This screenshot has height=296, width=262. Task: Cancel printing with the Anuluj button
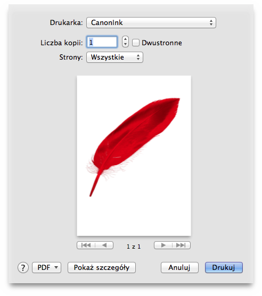point(179,267)
